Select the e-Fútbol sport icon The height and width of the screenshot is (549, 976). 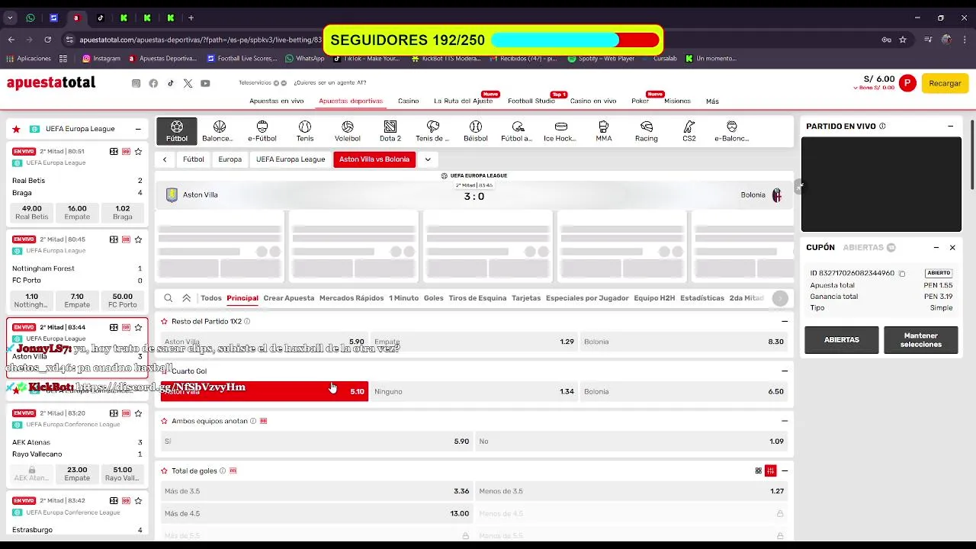(262, 131)
